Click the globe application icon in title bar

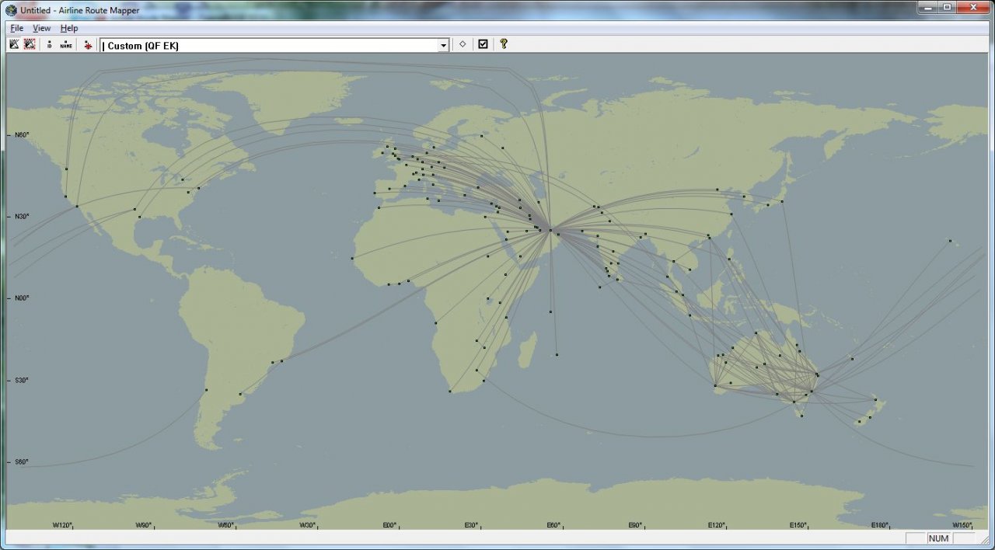pos(11,10)
